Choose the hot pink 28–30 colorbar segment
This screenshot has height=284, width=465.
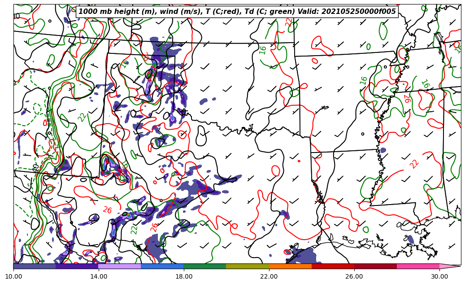(418, 266)
